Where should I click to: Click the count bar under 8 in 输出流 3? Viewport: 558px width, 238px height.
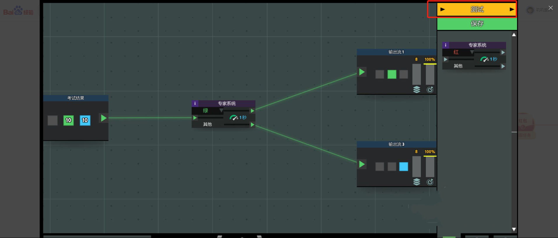(417, 167)
